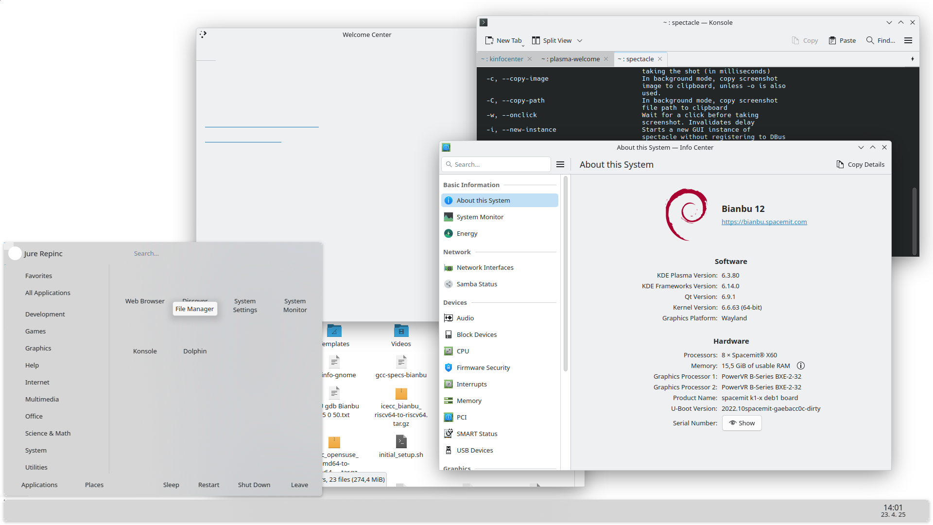Close the kinfocenter Konsole tab

pyautogui.click(x=530, y=59)
